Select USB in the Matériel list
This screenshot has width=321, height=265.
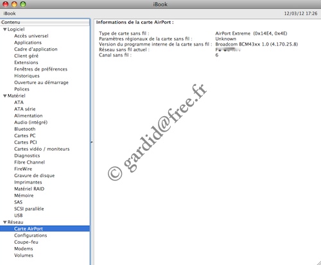[x=19, y=216]
